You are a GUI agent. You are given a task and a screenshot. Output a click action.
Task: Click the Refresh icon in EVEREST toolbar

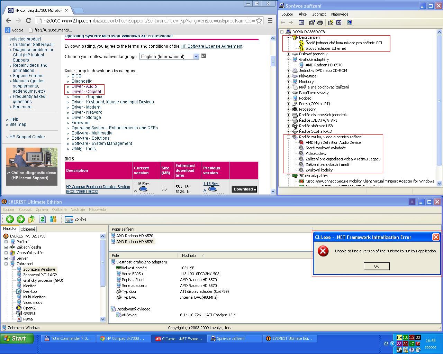click(42, 219)
